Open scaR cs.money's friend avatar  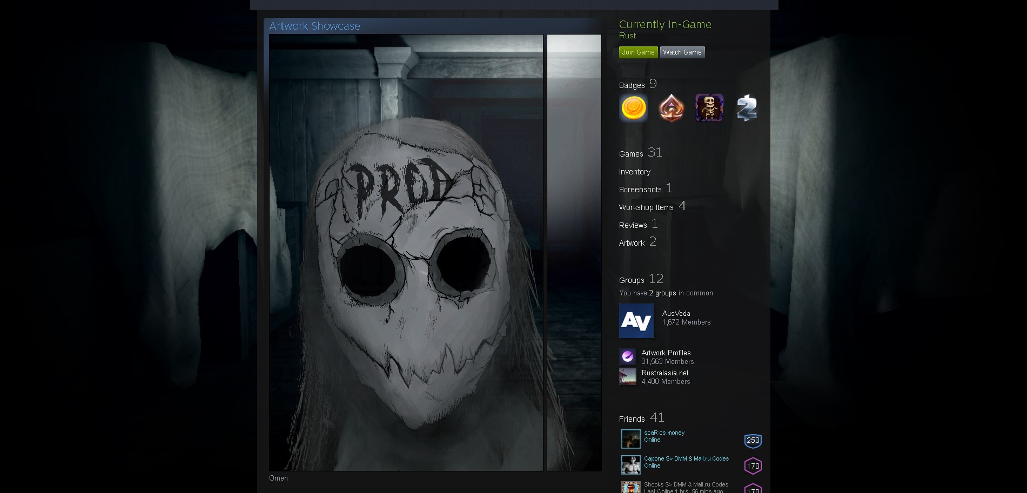631,439
